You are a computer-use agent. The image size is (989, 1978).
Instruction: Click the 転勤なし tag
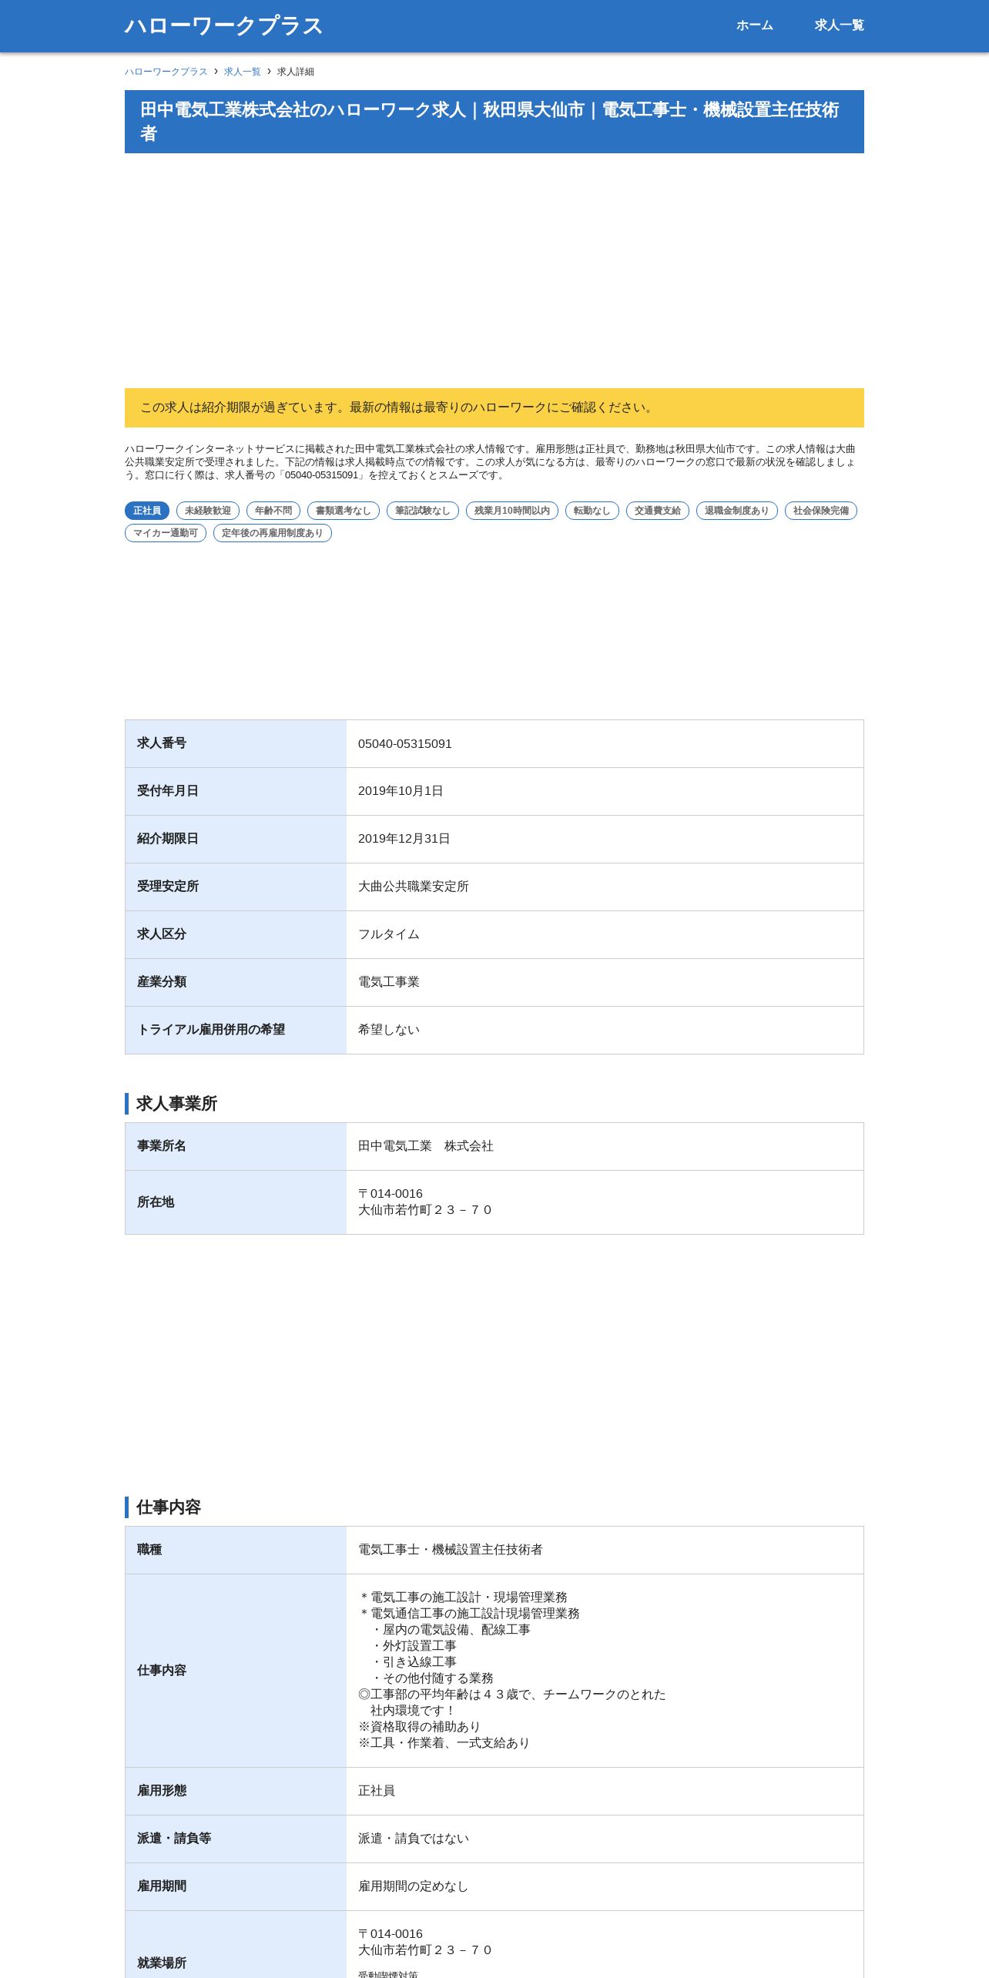(592, 511)
